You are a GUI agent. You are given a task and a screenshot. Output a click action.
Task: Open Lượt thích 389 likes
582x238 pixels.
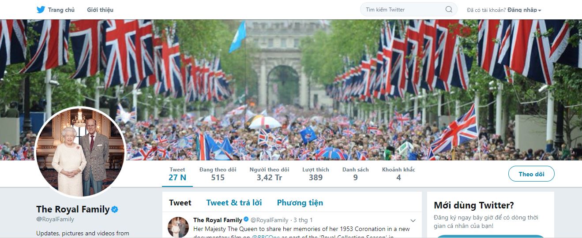tap(315, 174)
